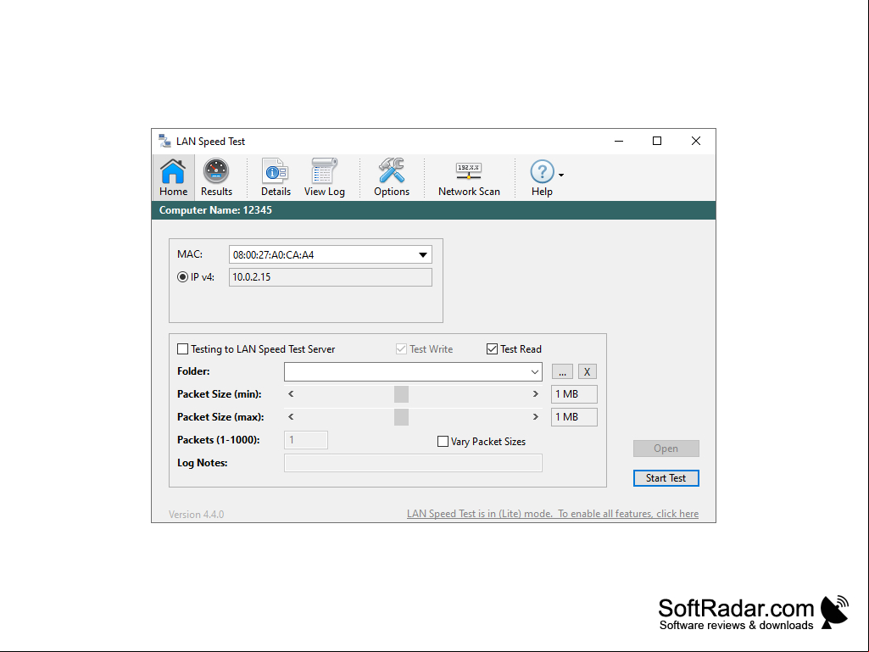Image resolution: width=869 pixels, height=652 pixels.
Task: Click the Packet Size (min) slider thumb
Action: pos(401,394)
